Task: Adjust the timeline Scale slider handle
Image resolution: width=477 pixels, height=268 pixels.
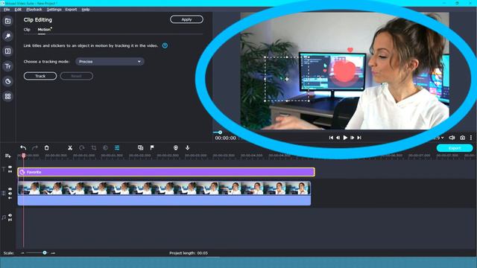Action: click(45, 253)
